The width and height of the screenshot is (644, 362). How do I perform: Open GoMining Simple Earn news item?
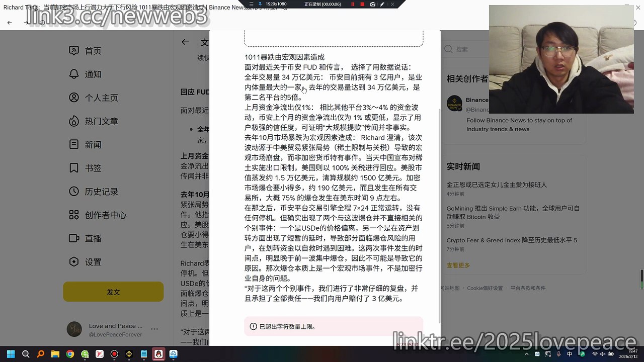513,212
